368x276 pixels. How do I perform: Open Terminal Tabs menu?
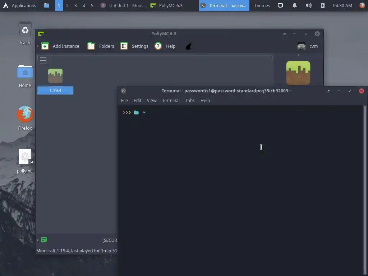190,101
